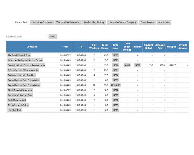The width and height of the screenshot is (194, 155).
Task: Click the Invoice Amount column header
Action: tap(183, 47)
